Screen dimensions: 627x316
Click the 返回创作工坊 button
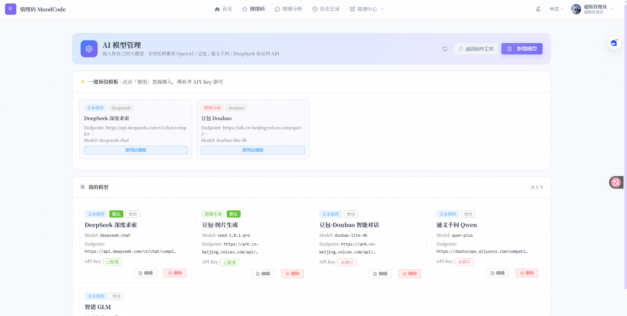pyautogui.click(x=476, y=49)
